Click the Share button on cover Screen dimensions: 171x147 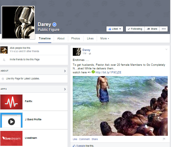pyautogui.click(x=152, y=29)
